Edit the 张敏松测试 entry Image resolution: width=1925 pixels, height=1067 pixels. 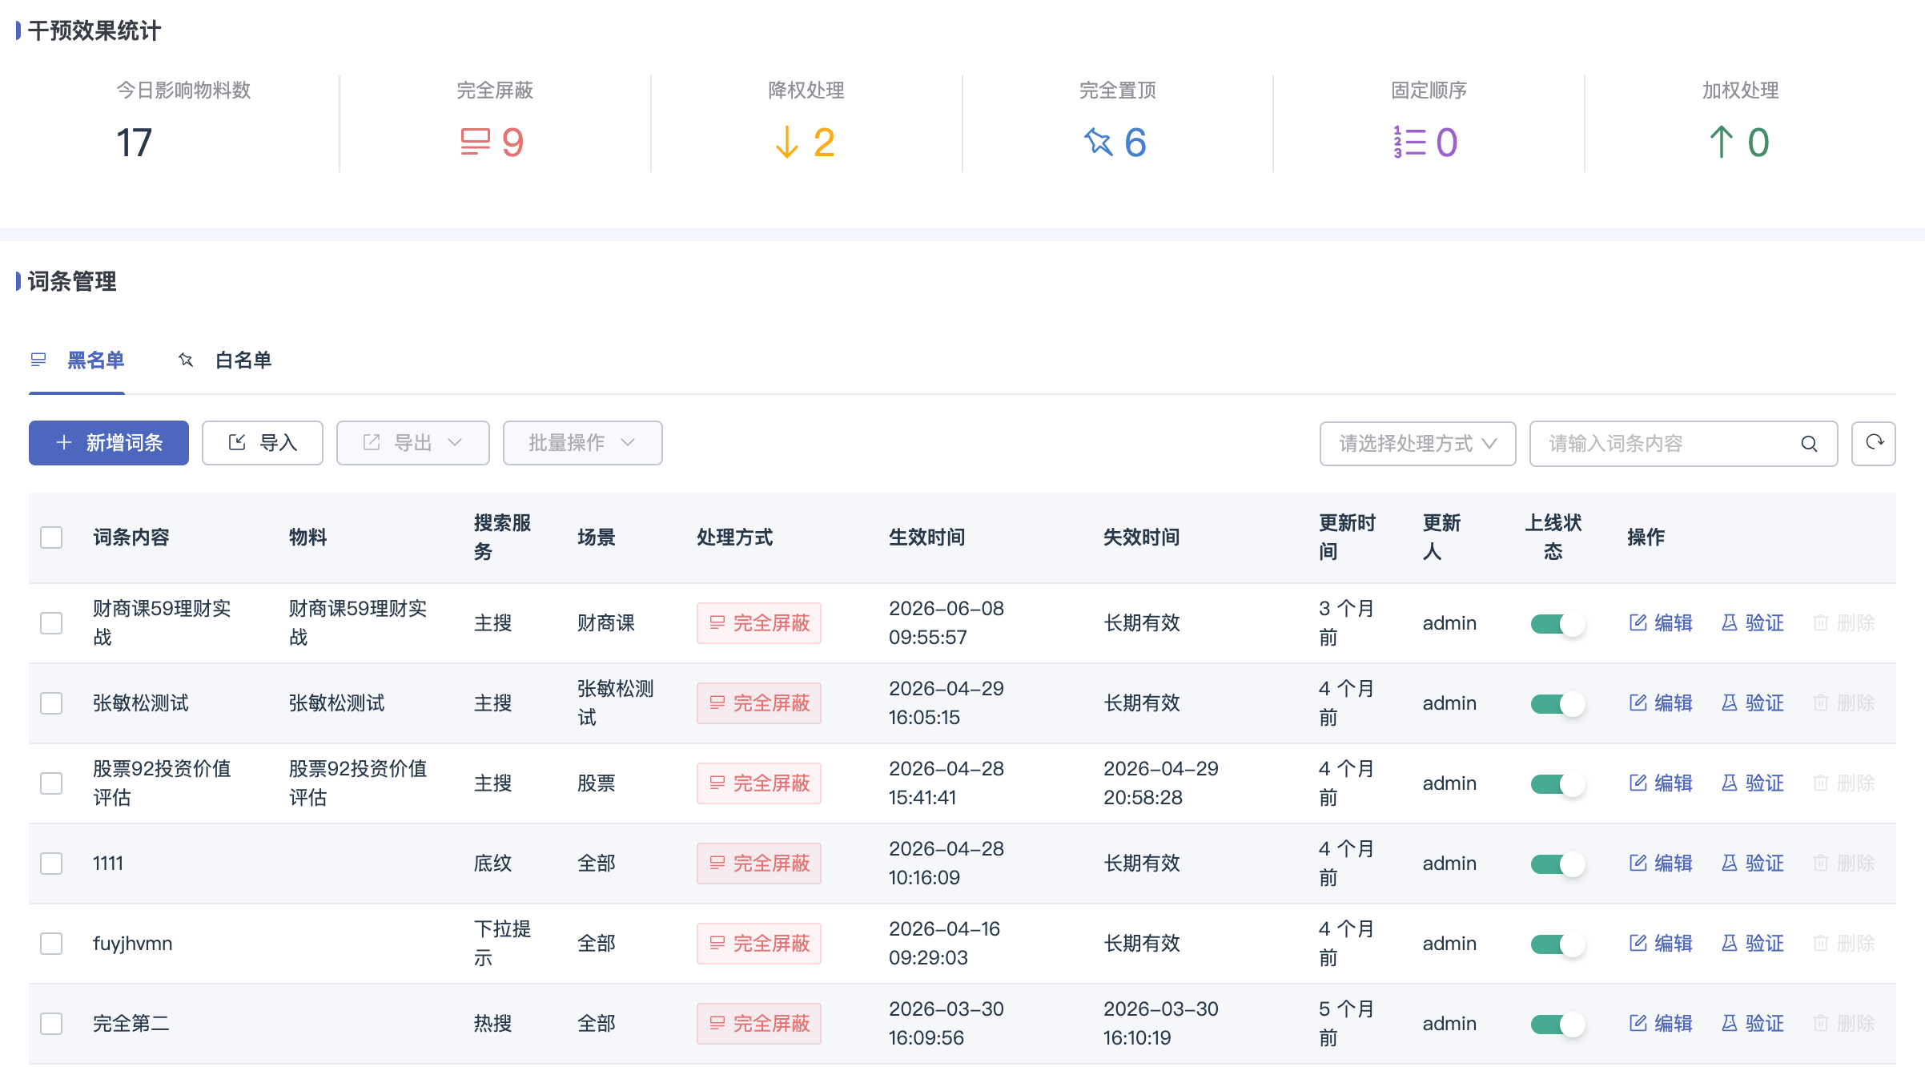(1661, 703)
